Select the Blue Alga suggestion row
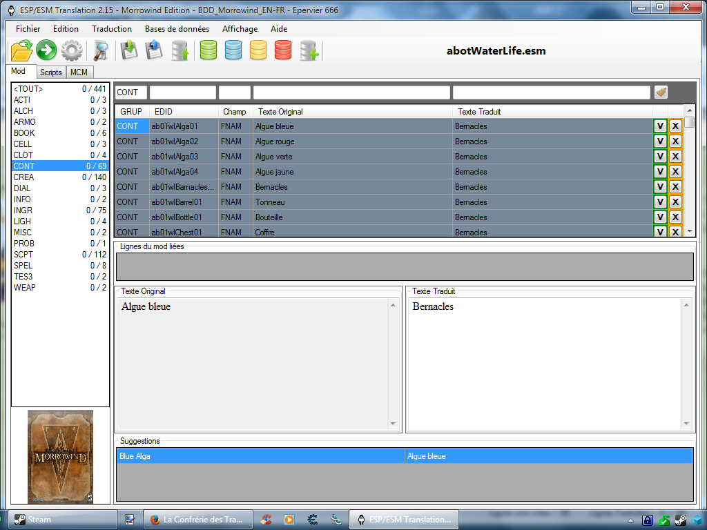 pyautogui.click(x=405, y=456)
